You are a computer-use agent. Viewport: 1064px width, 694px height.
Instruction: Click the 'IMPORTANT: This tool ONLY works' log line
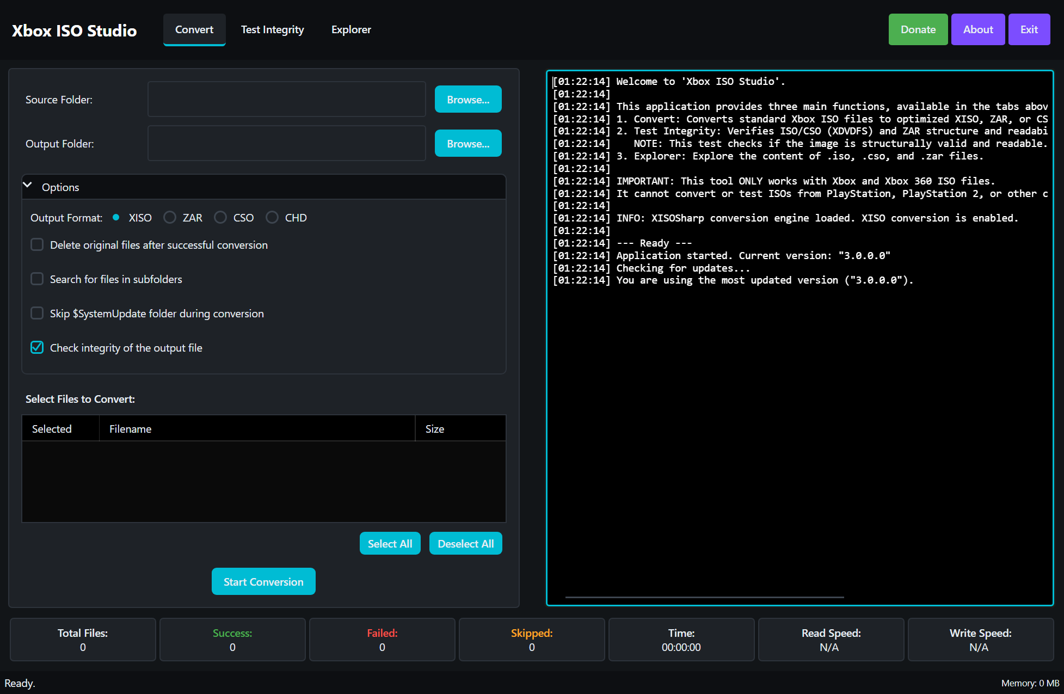click(774, 181)
